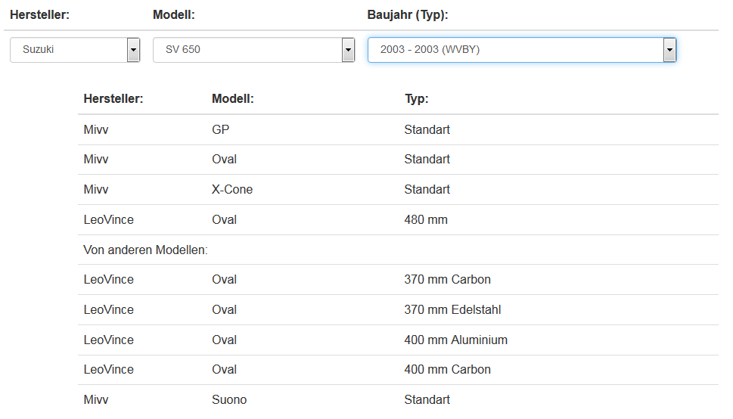Click the table's Modell column header

click(x=233, y=99)
